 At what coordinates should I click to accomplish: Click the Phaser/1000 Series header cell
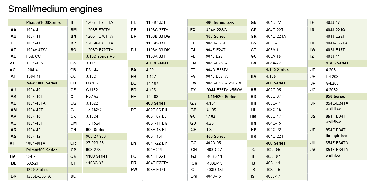pyautogui.click(x=43, y=23)
